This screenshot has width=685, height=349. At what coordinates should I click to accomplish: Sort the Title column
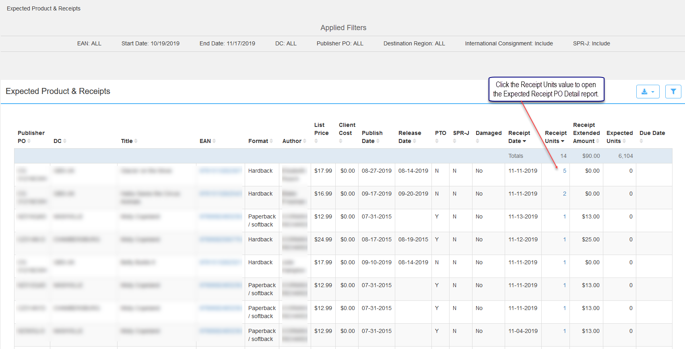[136, 141]
